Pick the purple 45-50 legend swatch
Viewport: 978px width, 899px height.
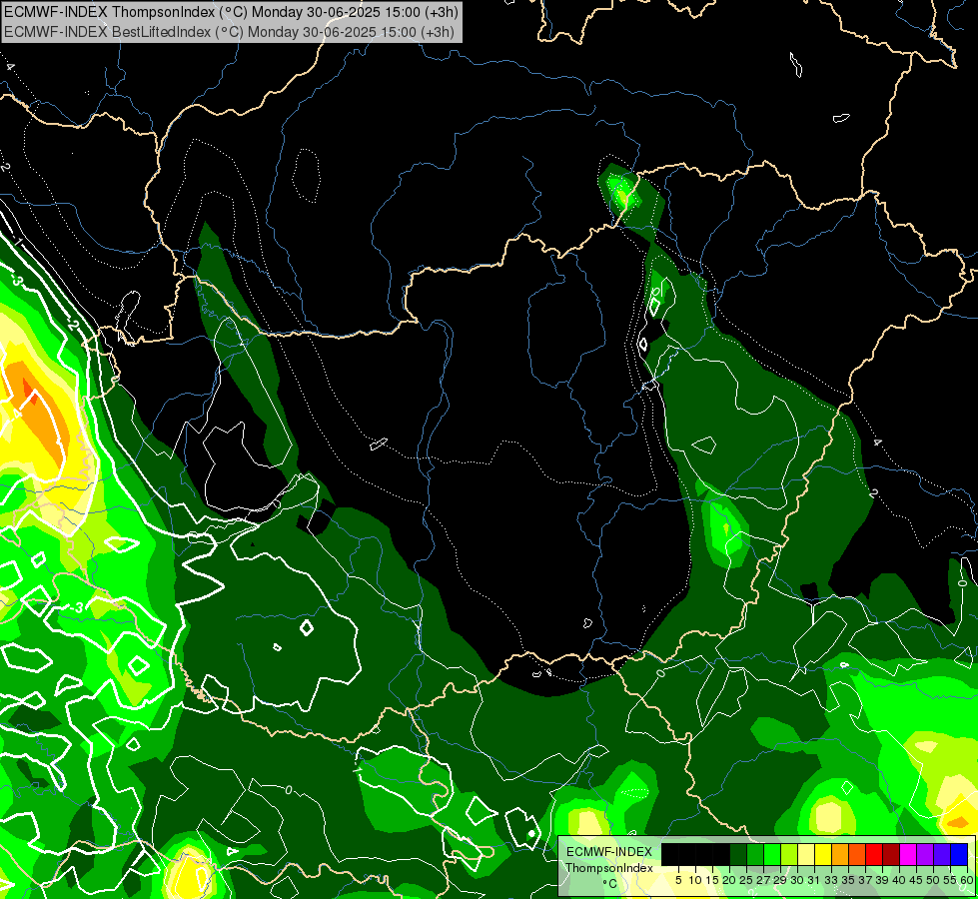point(925,855)
